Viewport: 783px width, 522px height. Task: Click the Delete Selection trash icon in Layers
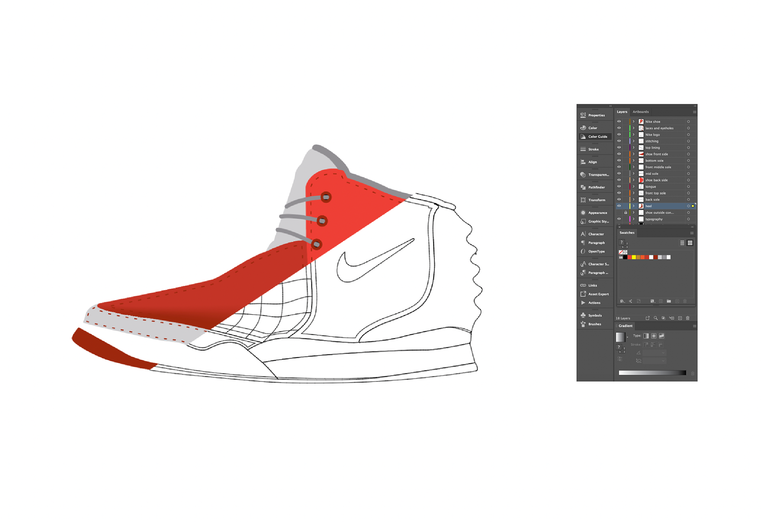point(688,318)
